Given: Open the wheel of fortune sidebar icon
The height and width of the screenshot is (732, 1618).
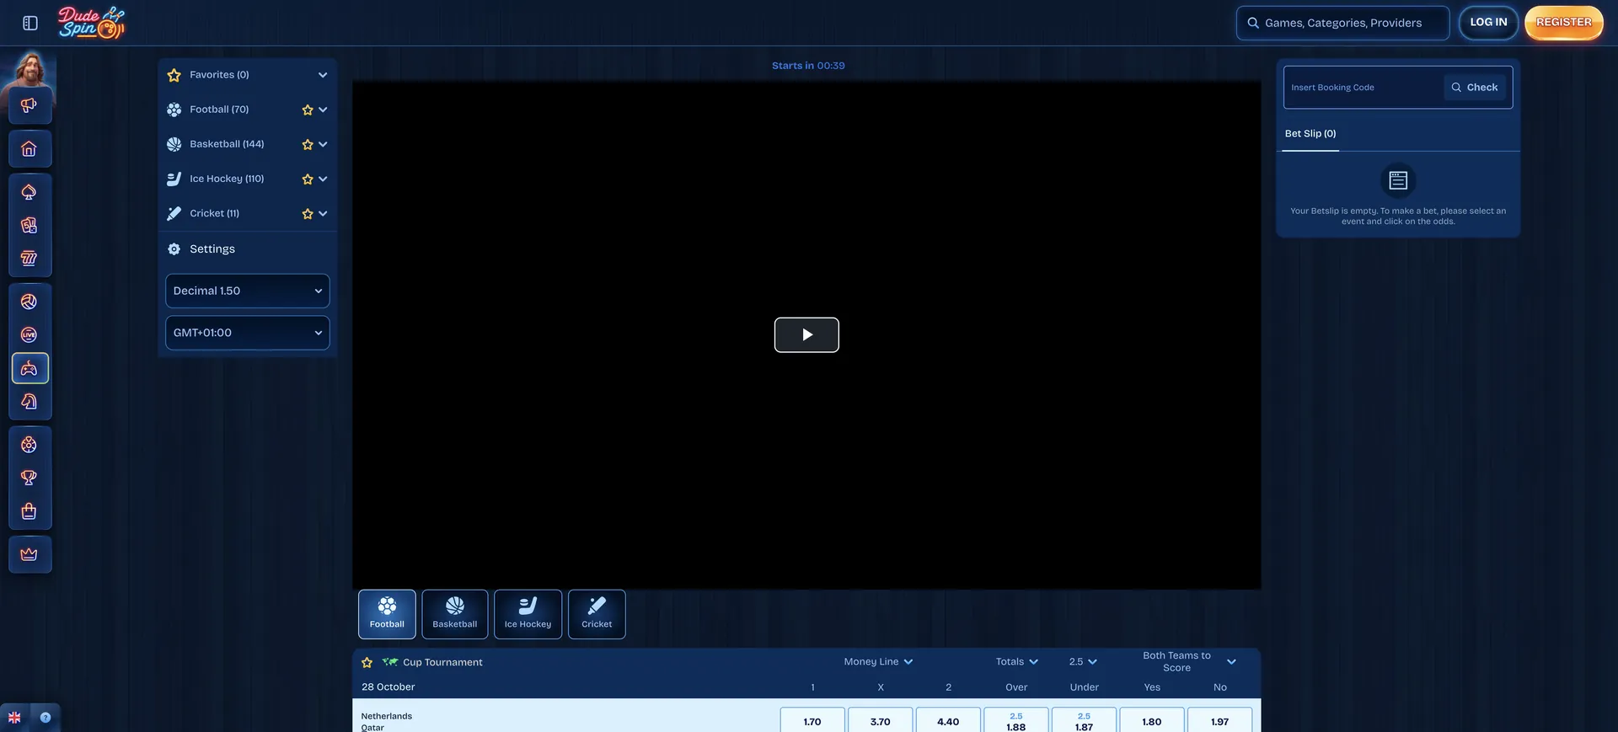Looking at the screenshot, I should pos(29,445).
